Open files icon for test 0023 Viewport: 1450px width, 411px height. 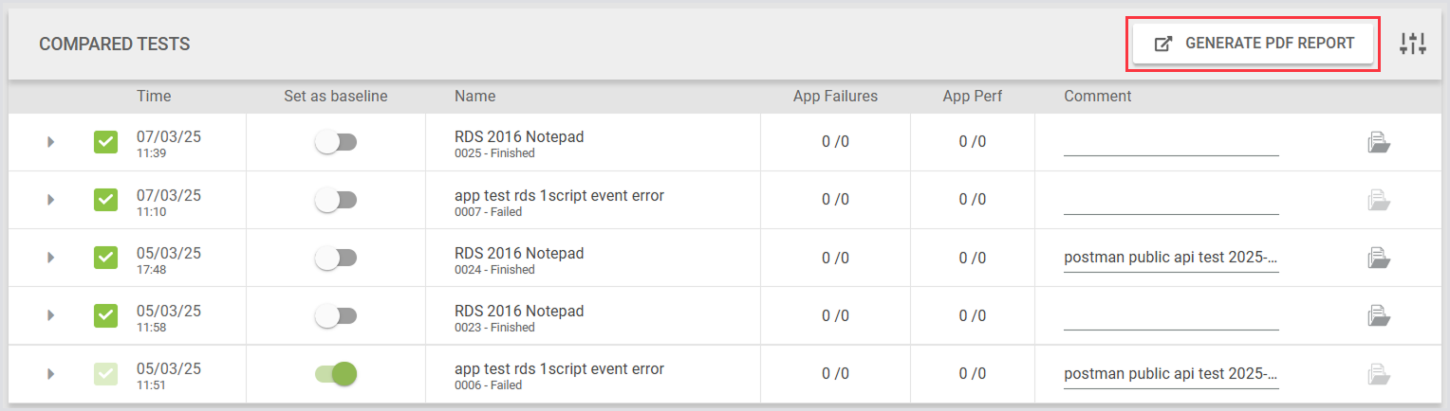1378,315
